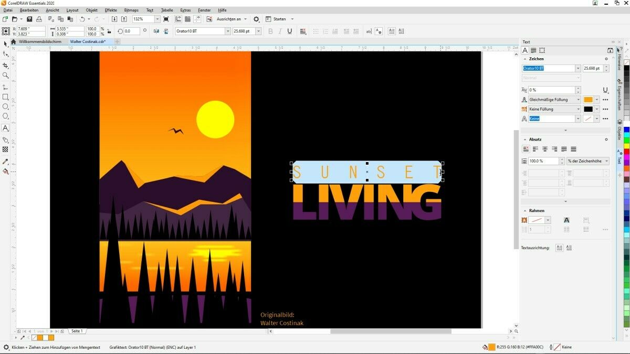Toggle underline formatting in property bar

[x=289, y=31]
